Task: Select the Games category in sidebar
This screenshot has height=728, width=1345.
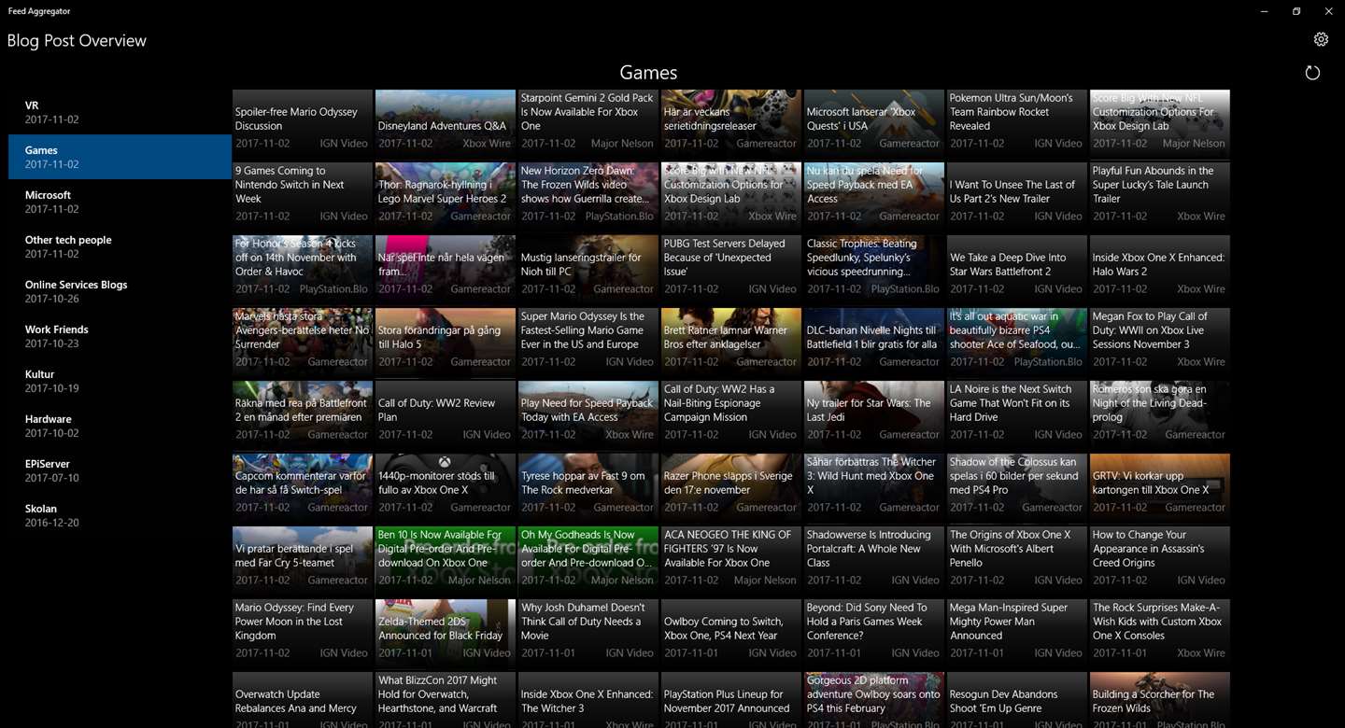Action: [x=120, y=157]
